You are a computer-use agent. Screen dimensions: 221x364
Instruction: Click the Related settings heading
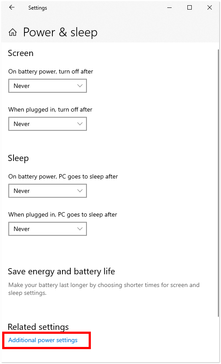coord(38,327)
